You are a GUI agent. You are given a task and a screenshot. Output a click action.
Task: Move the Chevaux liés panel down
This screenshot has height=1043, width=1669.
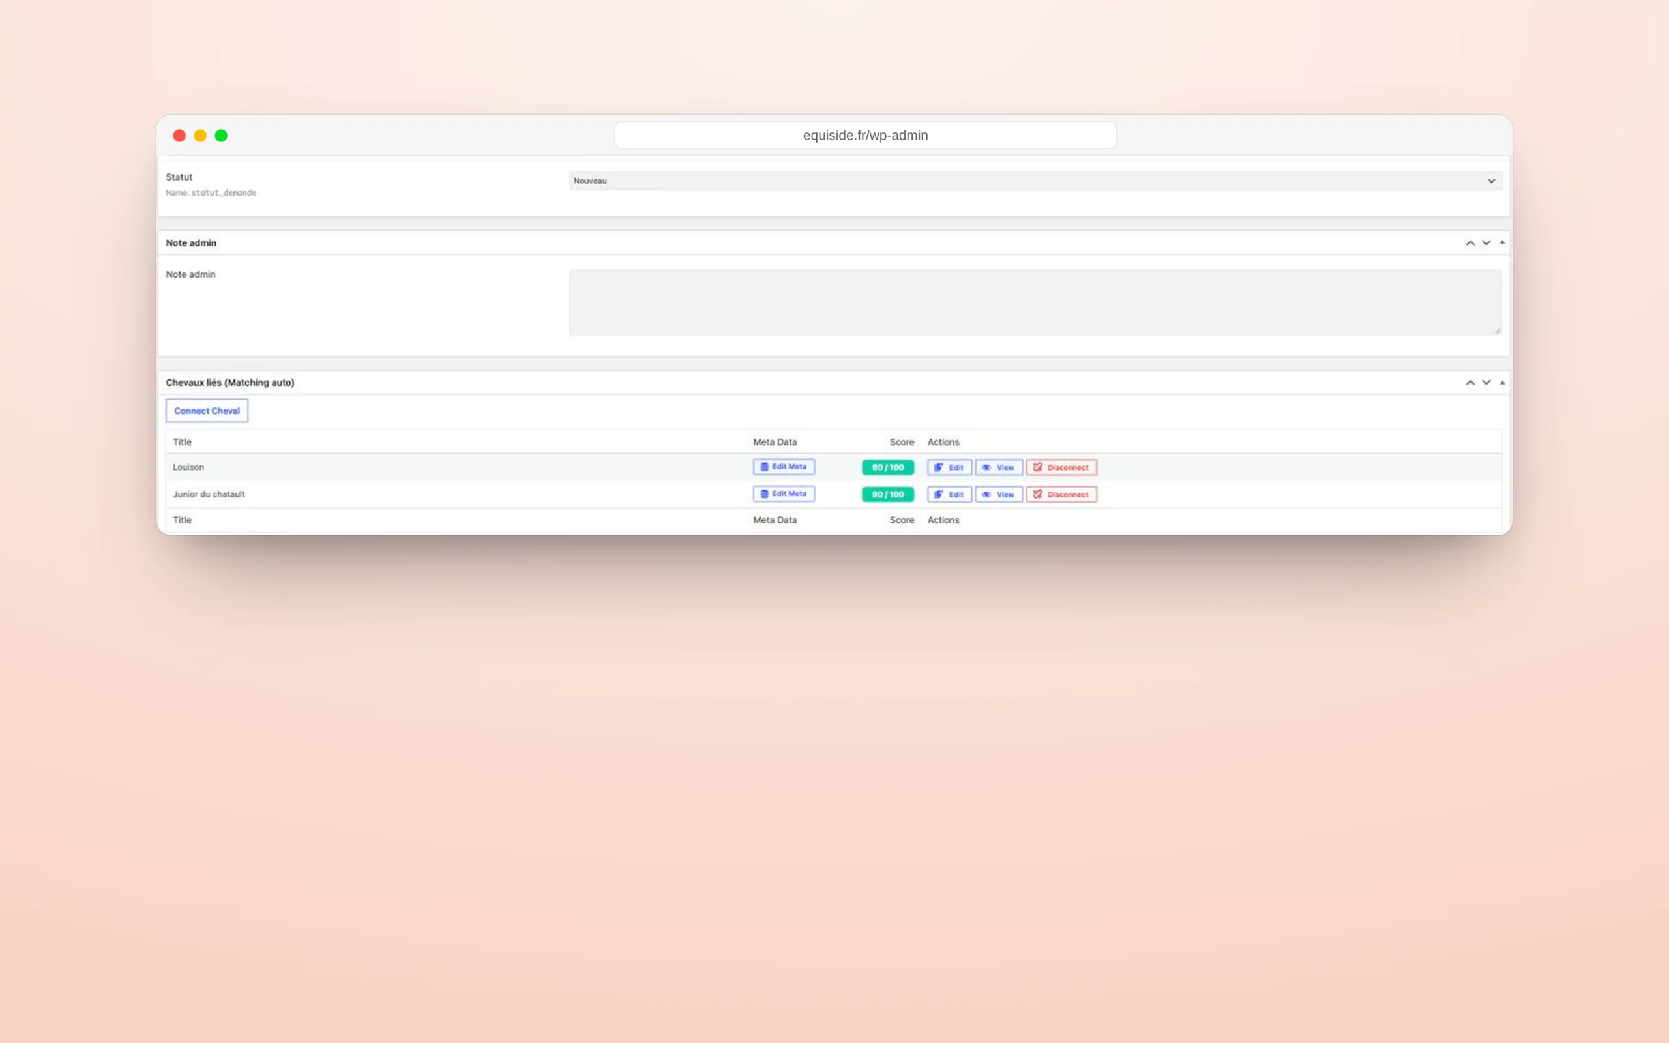point(1486,382)
